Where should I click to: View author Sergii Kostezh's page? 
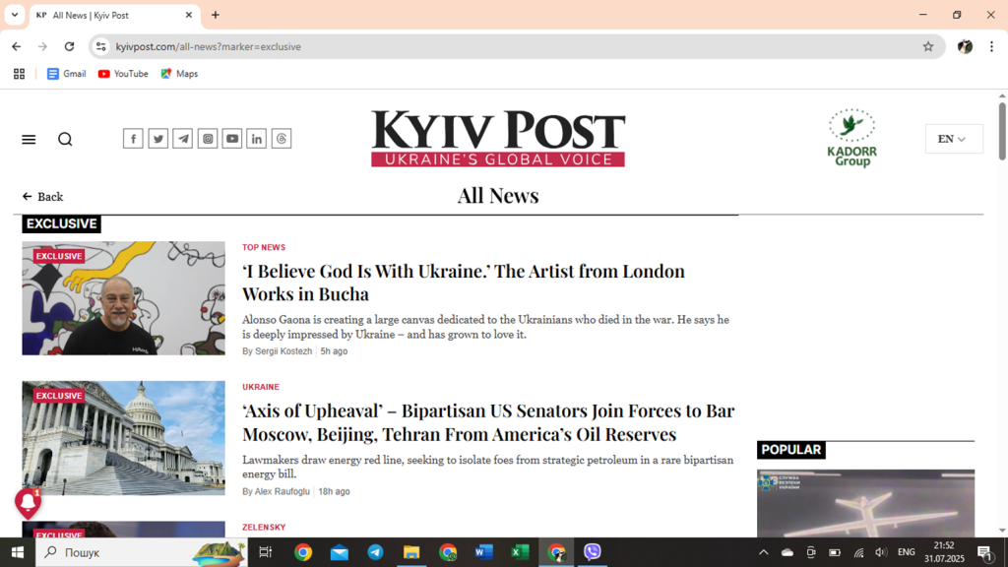pyautogui.click(x=283, y=351)
